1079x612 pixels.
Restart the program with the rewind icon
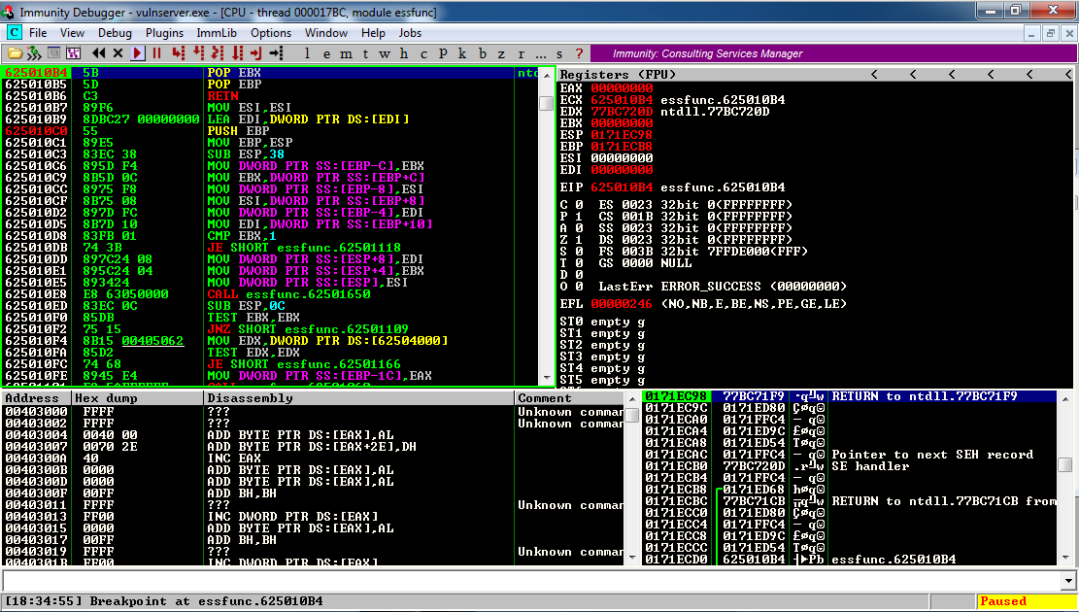pos(99,53)
